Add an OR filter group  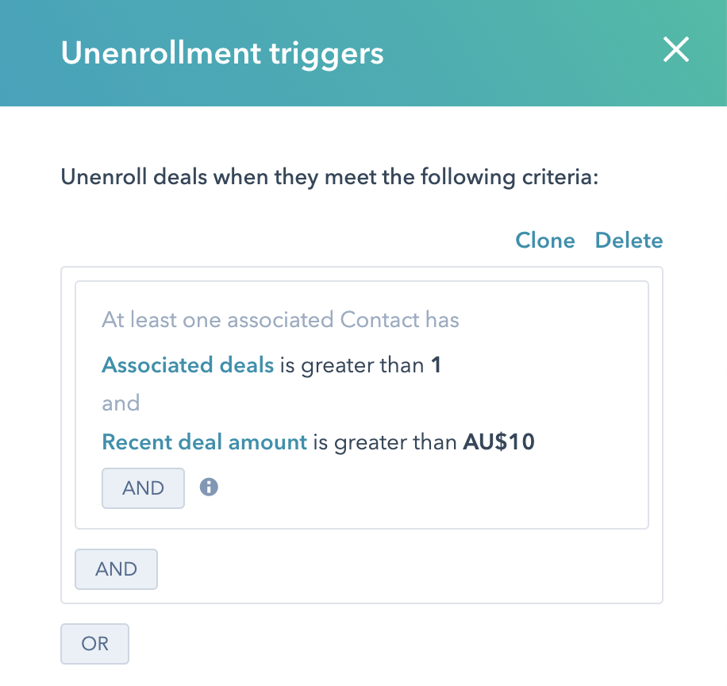coord(94,644)
